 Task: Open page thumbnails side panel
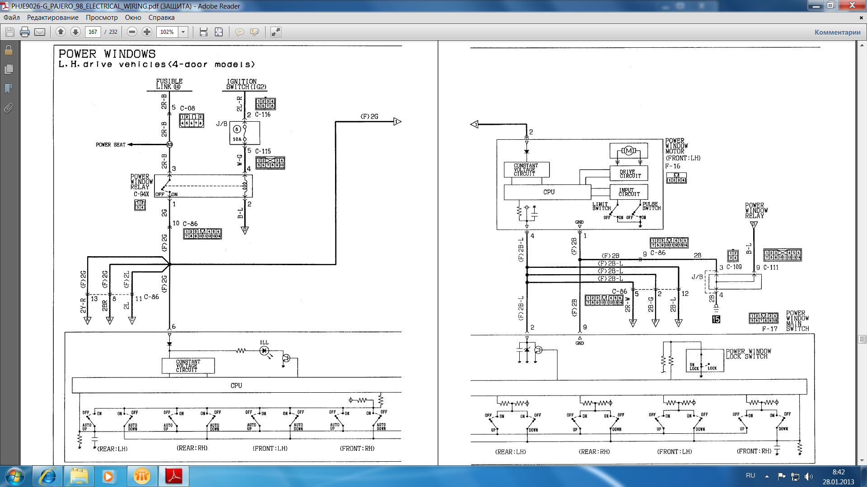[9, 69]
